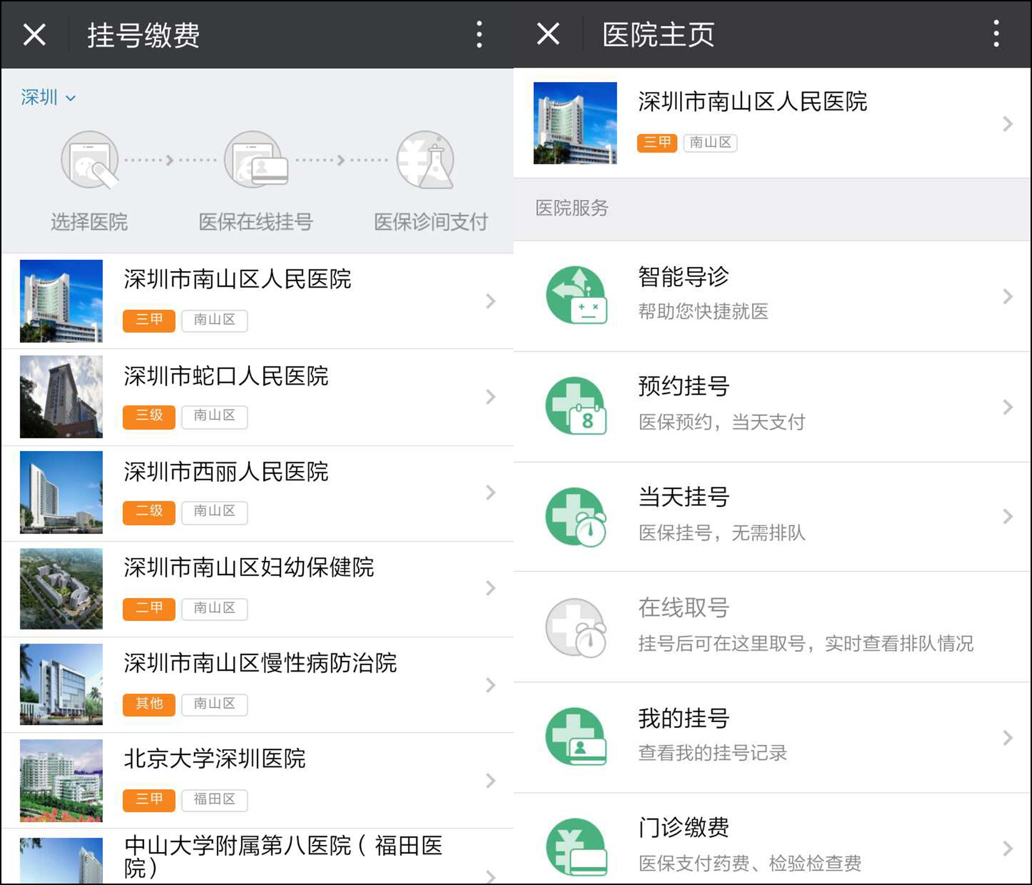
Task: Open the 我的挂号 service
Action: (772, 738)
